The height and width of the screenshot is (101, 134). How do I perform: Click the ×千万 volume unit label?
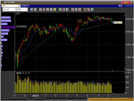pos(128,72)
